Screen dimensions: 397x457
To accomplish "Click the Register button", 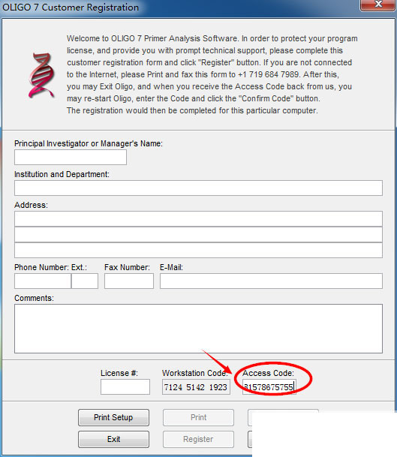I will click(198, 439).
